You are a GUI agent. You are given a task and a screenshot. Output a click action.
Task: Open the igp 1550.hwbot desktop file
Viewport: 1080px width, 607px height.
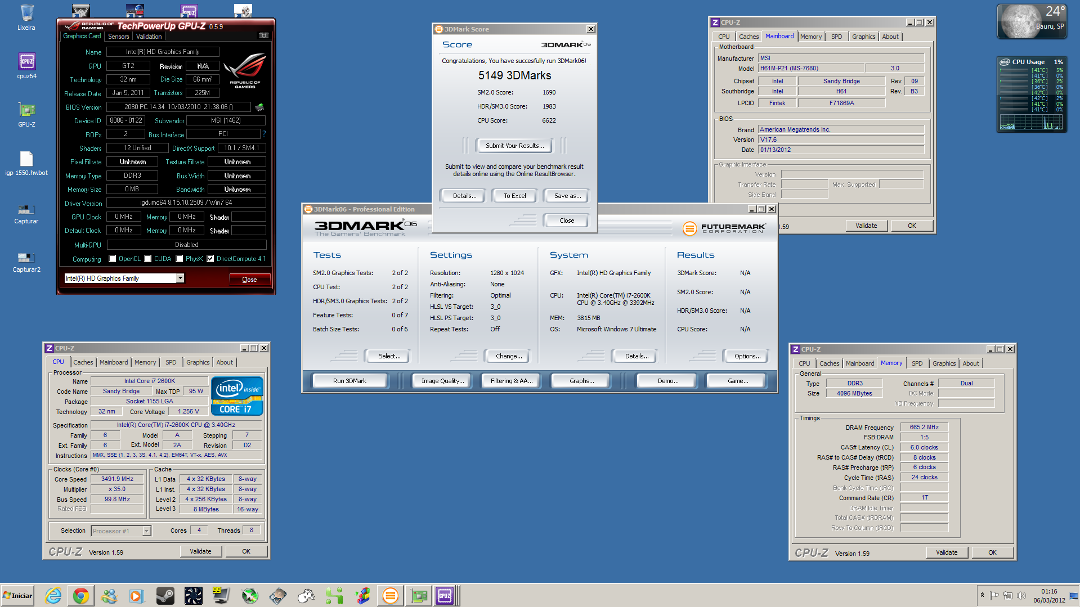point(26,163)
